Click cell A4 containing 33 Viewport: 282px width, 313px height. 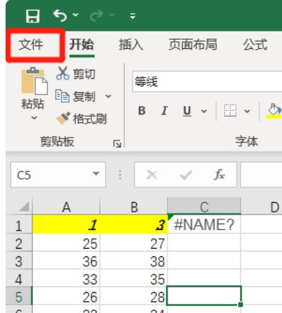point(66,279)
